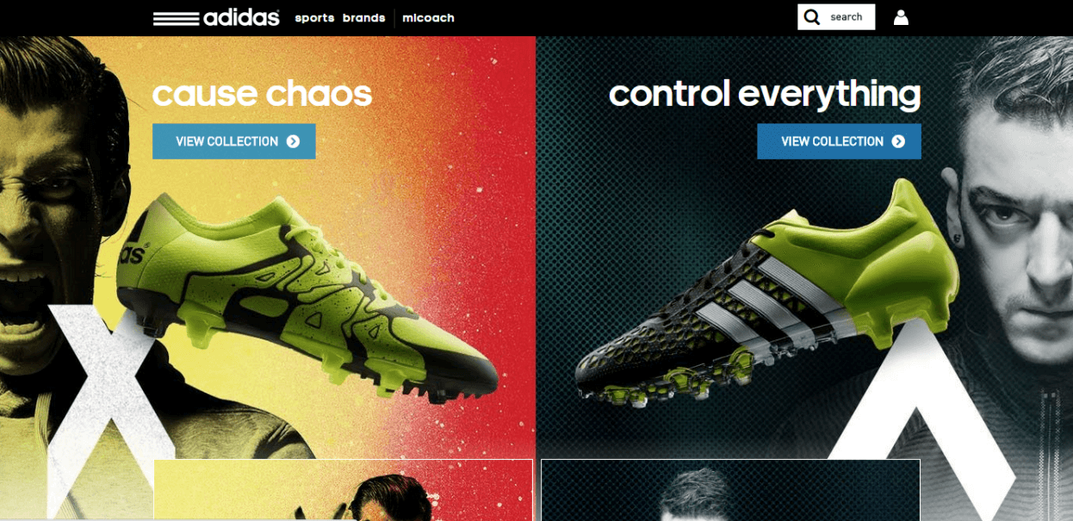The image size is (1073, 521).
Task: Open the brands menu
Action: pyautogui.click(x=363, y=17)
